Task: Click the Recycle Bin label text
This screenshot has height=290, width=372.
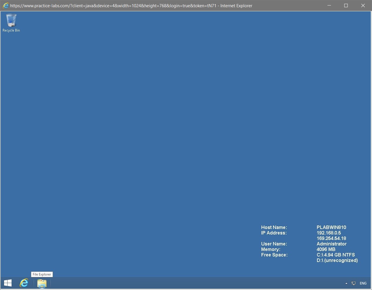Action: click(x=11, y=30)
